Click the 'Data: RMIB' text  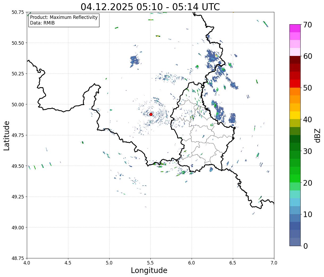point(42,23)
